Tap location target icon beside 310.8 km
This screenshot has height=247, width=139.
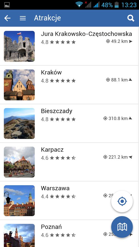click(x=105, y=118)
